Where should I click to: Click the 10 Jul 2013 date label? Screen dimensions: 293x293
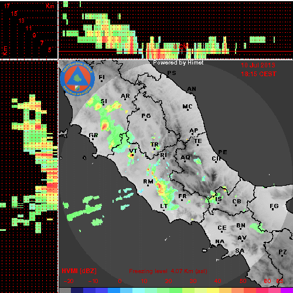[258, 65]
